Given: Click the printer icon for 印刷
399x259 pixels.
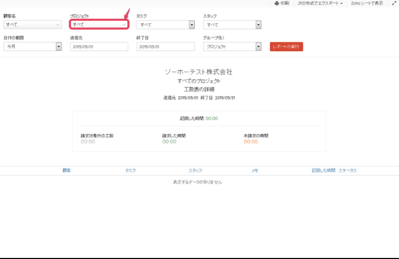Looking at the screenshot, I should [277, 3].
